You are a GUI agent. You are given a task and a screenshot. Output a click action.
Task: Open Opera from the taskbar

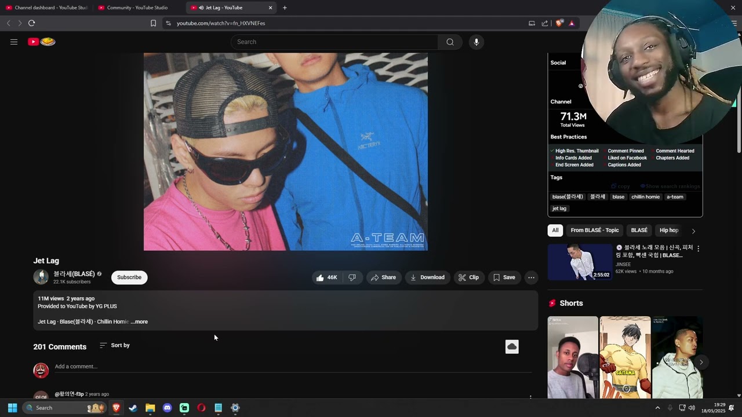[201, 408]
